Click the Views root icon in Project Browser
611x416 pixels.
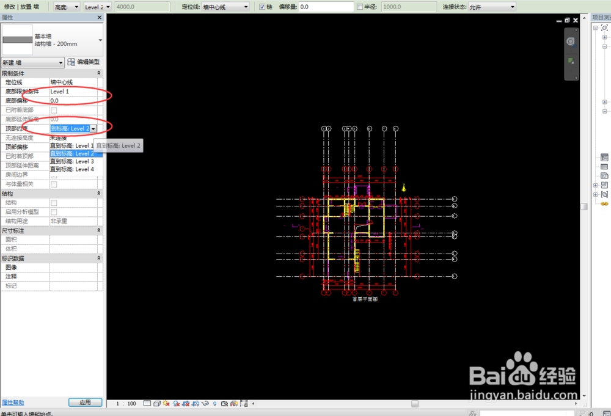[604, 27]
